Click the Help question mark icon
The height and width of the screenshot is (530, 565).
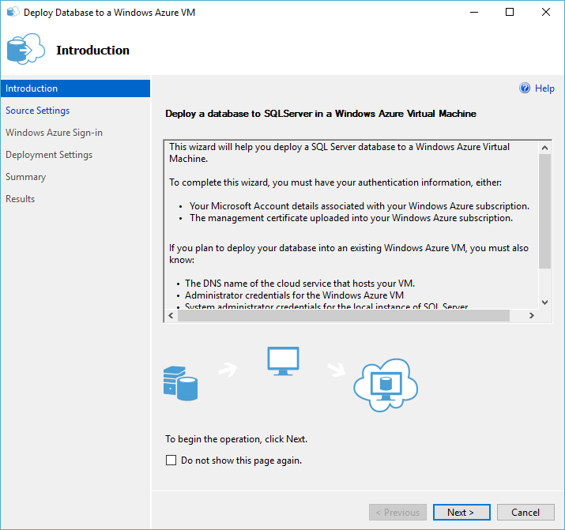coord(525,88)
